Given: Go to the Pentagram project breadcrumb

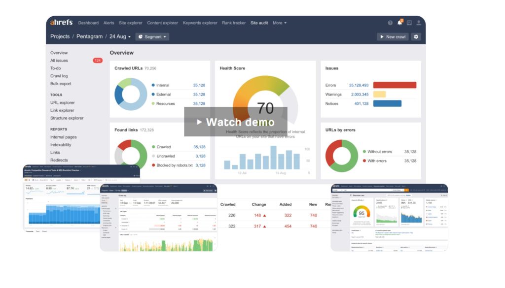Looking at the screenshot, I should (89, 36).
